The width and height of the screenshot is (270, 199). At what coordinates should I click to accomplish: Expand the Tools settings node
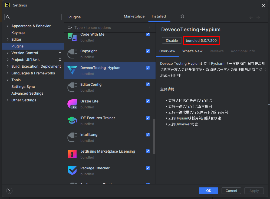click(x=8, y=80)
